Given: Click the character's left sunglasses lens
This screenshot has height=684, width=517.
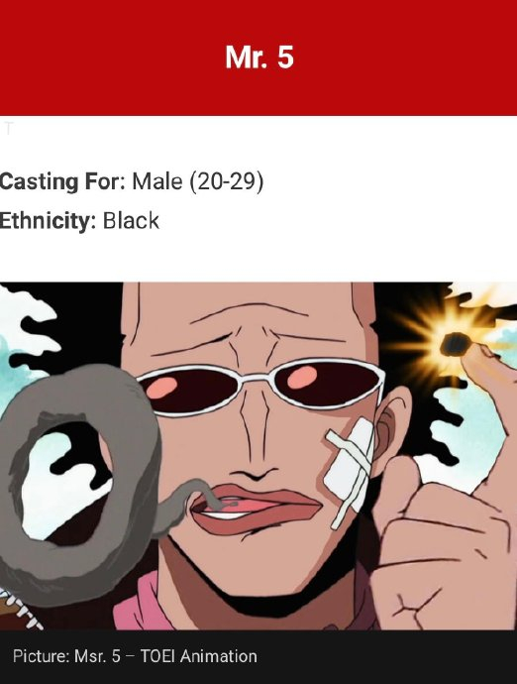Looking at the screenshot, I should pos(192,390).
